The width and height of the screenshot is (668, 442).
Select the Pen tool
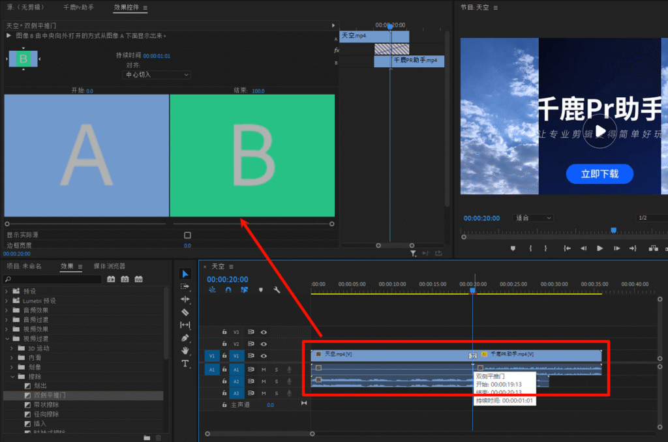tap(185, 338)
